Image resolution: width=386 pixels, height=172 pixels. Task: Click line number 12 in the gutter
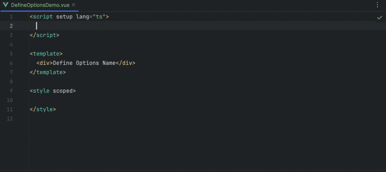[x=10, y=118]
